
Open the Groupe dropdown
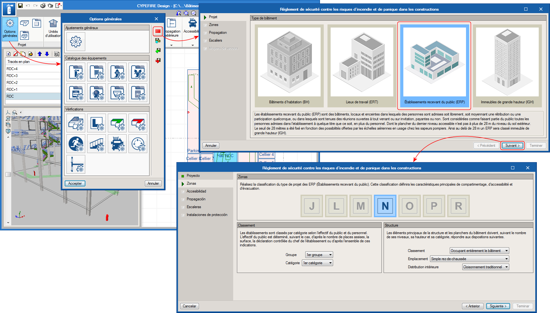319,255
